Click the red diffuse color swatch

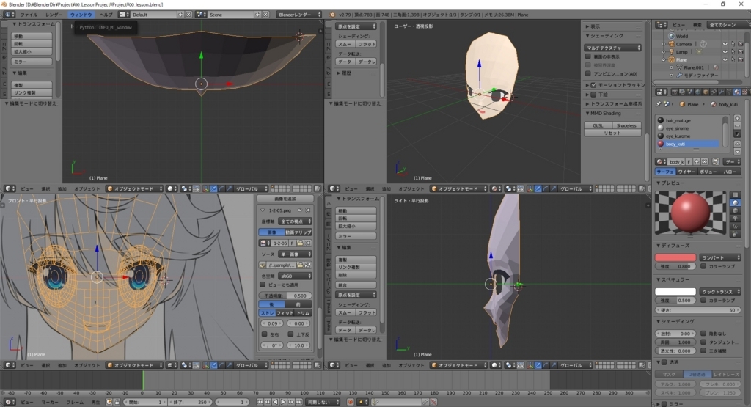coord(675,257)
